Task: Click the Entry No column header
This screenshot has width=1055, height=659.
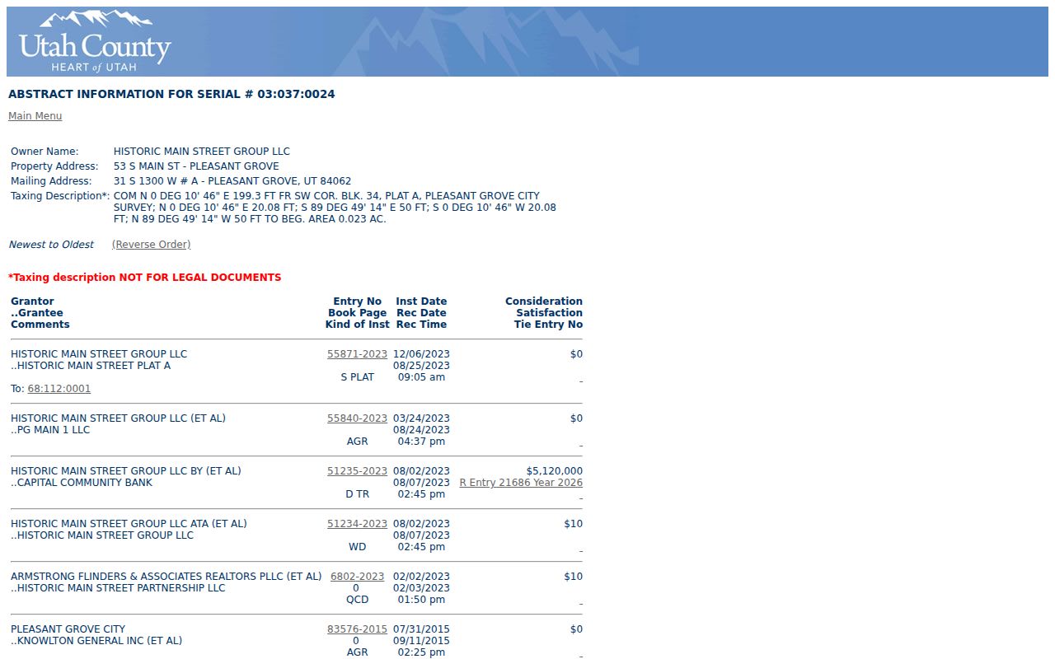Action: coord(357,301)
